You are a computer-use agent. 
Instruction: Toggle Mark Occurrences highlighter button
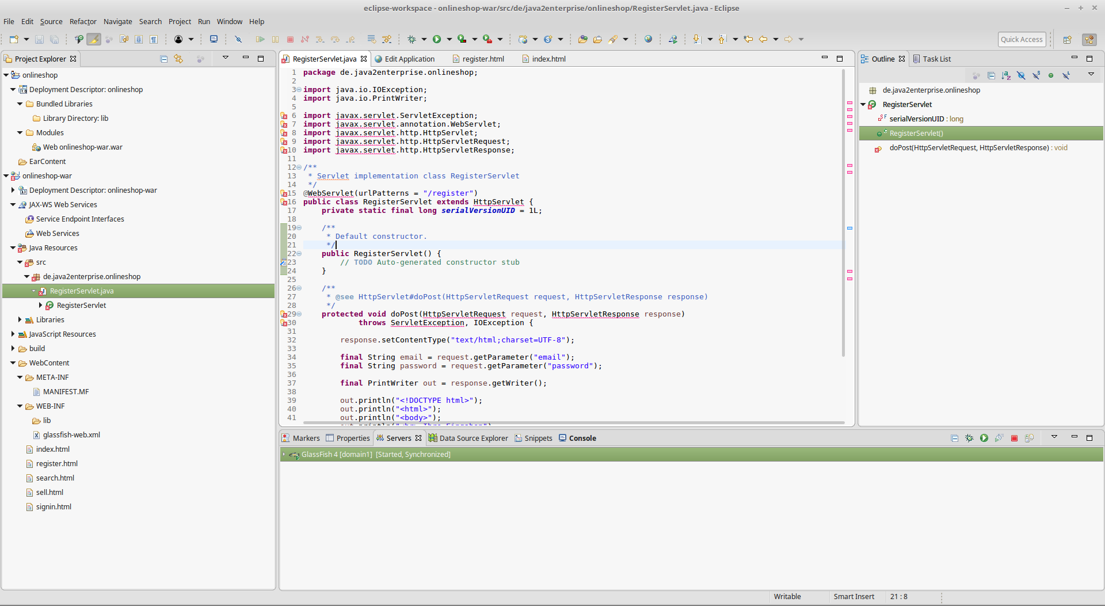[x=94, y=39]
